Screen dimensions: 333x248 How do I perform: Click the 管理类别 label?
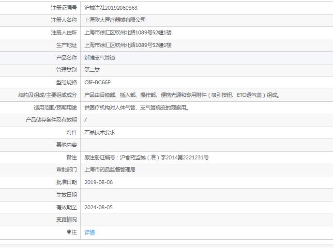[66, 70]
